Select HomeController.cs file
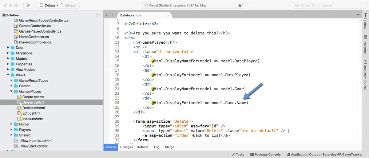369x158 pixels. 34,37
